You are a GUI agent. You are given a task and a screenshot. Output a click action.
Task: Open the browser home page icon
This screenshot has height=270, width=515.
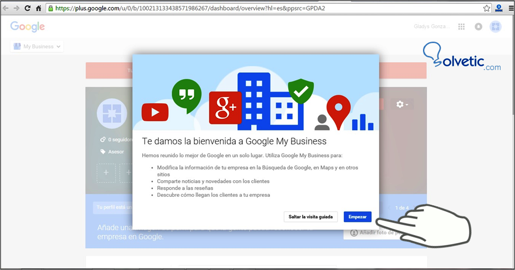tap(39, 8)
